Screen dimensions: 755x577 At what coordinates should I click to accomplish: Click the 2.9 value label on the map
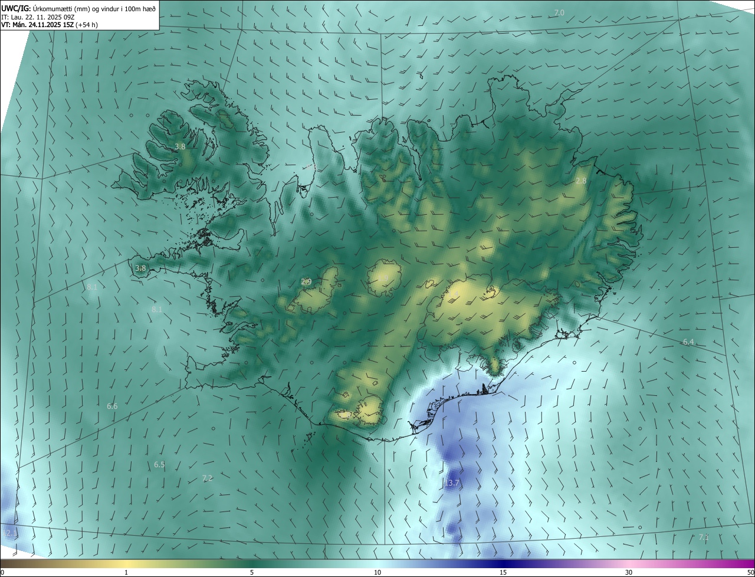point(306,281)
